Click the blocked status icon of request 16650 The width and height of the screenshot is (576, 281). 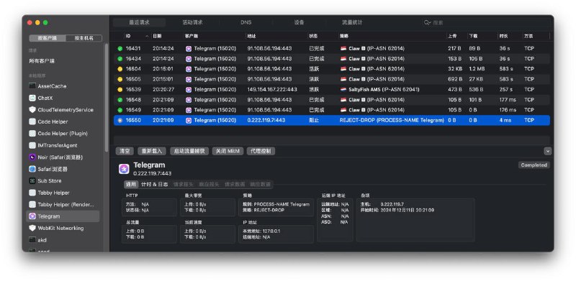(x=120, y=120)
